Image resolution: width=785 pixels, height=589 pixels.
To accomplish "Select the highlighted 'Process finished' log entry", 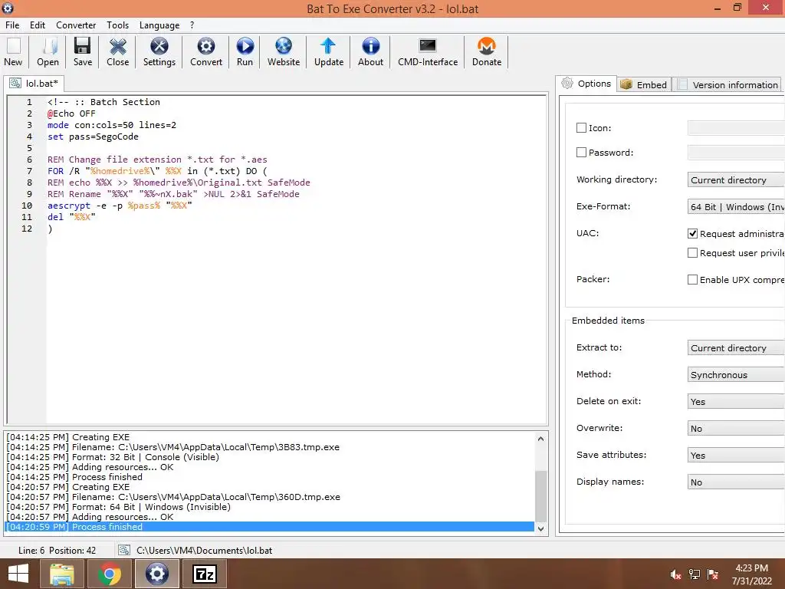I will 269,527.
